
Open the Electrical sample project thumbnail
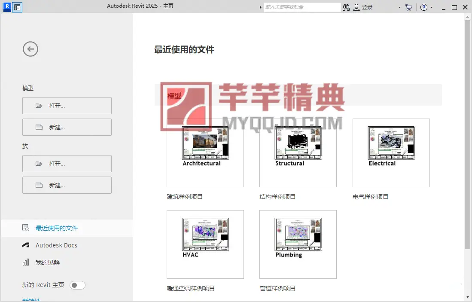click(391, 153)
